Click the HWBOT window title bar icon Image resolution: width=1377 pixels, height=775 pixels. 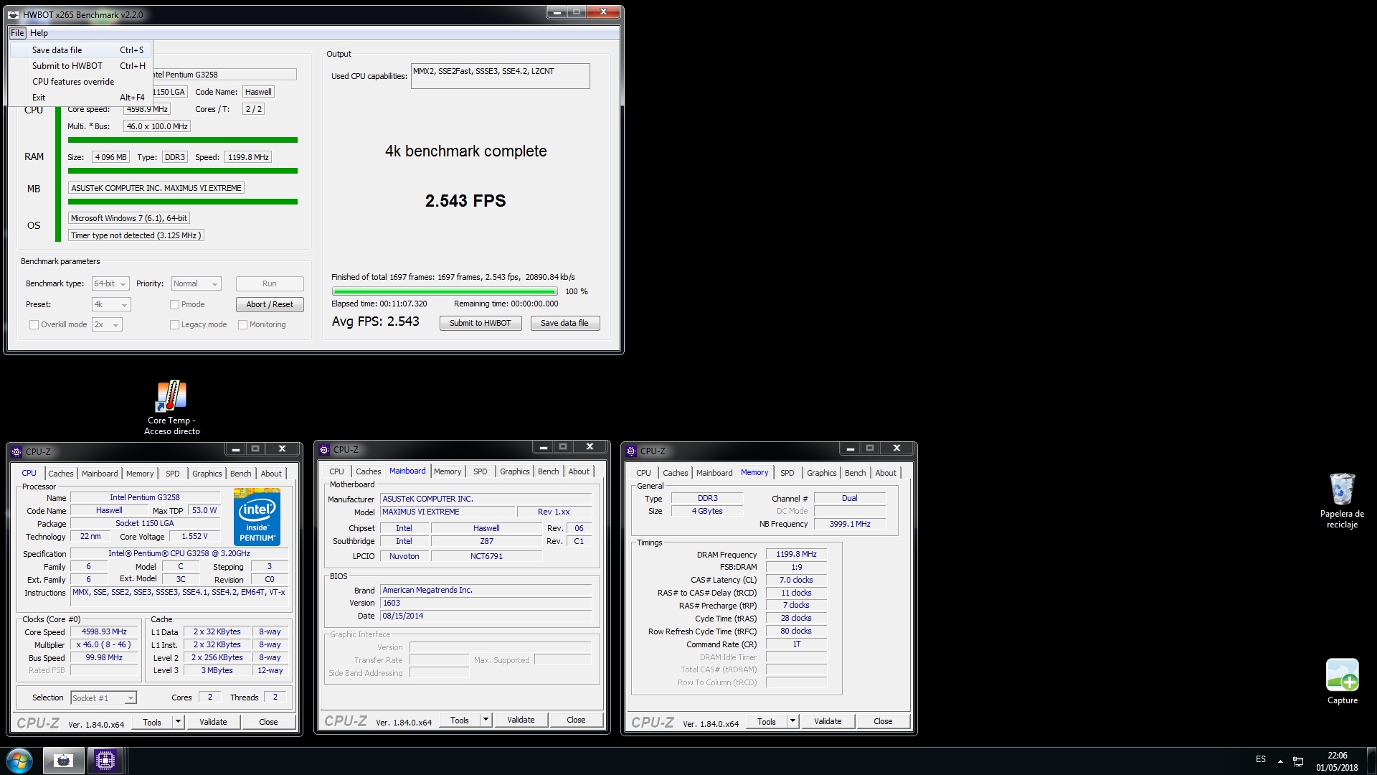point(14,14)
